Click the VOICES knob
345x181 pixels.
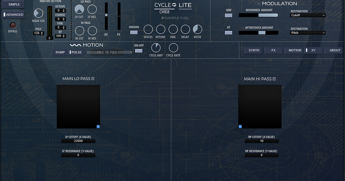tap(148, 29)
